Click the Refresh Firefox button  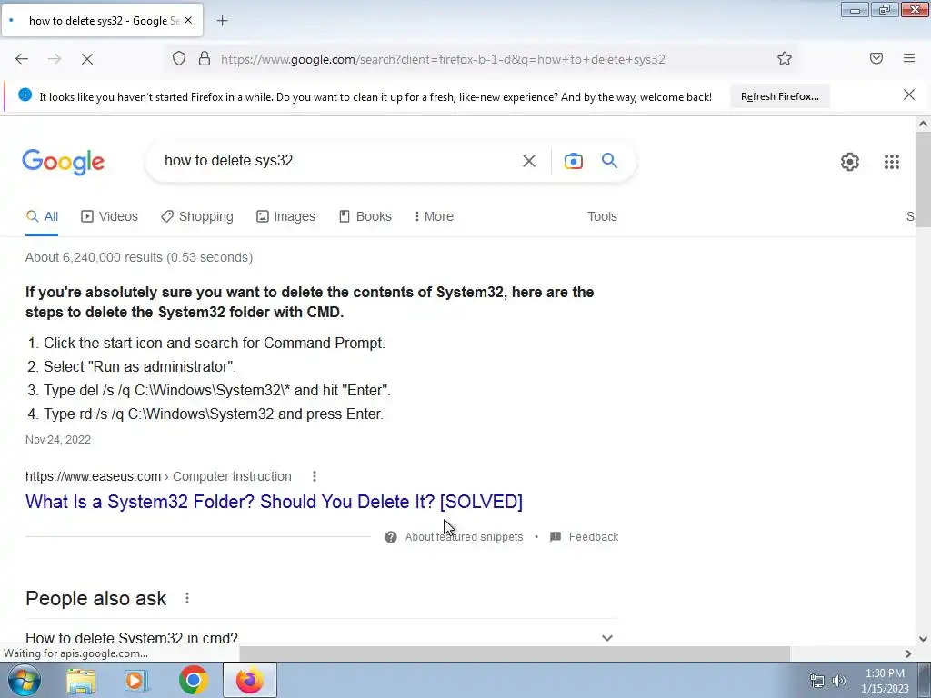(x=779, y=96)
